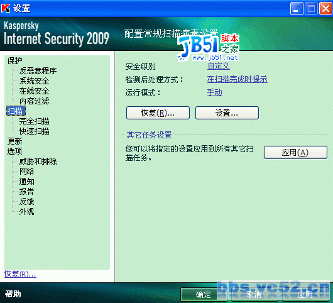
Task: Click the Kaspersky logo icon in title bar
Action: pyautogui.click(x=6, y=8)
